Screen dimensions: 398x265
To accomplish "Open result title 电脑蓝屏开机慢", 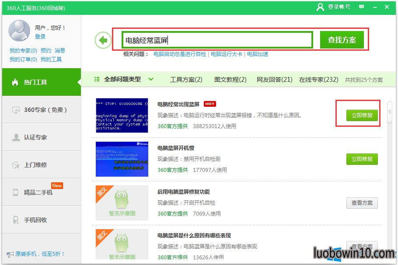I will point(176,148).
